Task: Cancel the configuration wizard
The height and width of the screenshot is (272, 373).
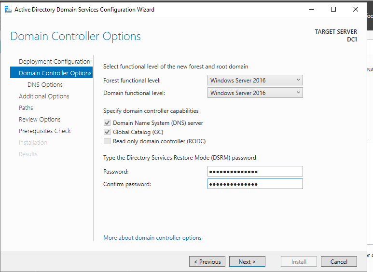Action: [x=339, y=261]
